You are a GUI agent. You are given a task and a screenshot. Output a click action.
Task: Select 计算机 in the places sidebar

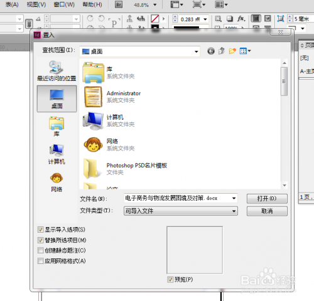point(57,154)
